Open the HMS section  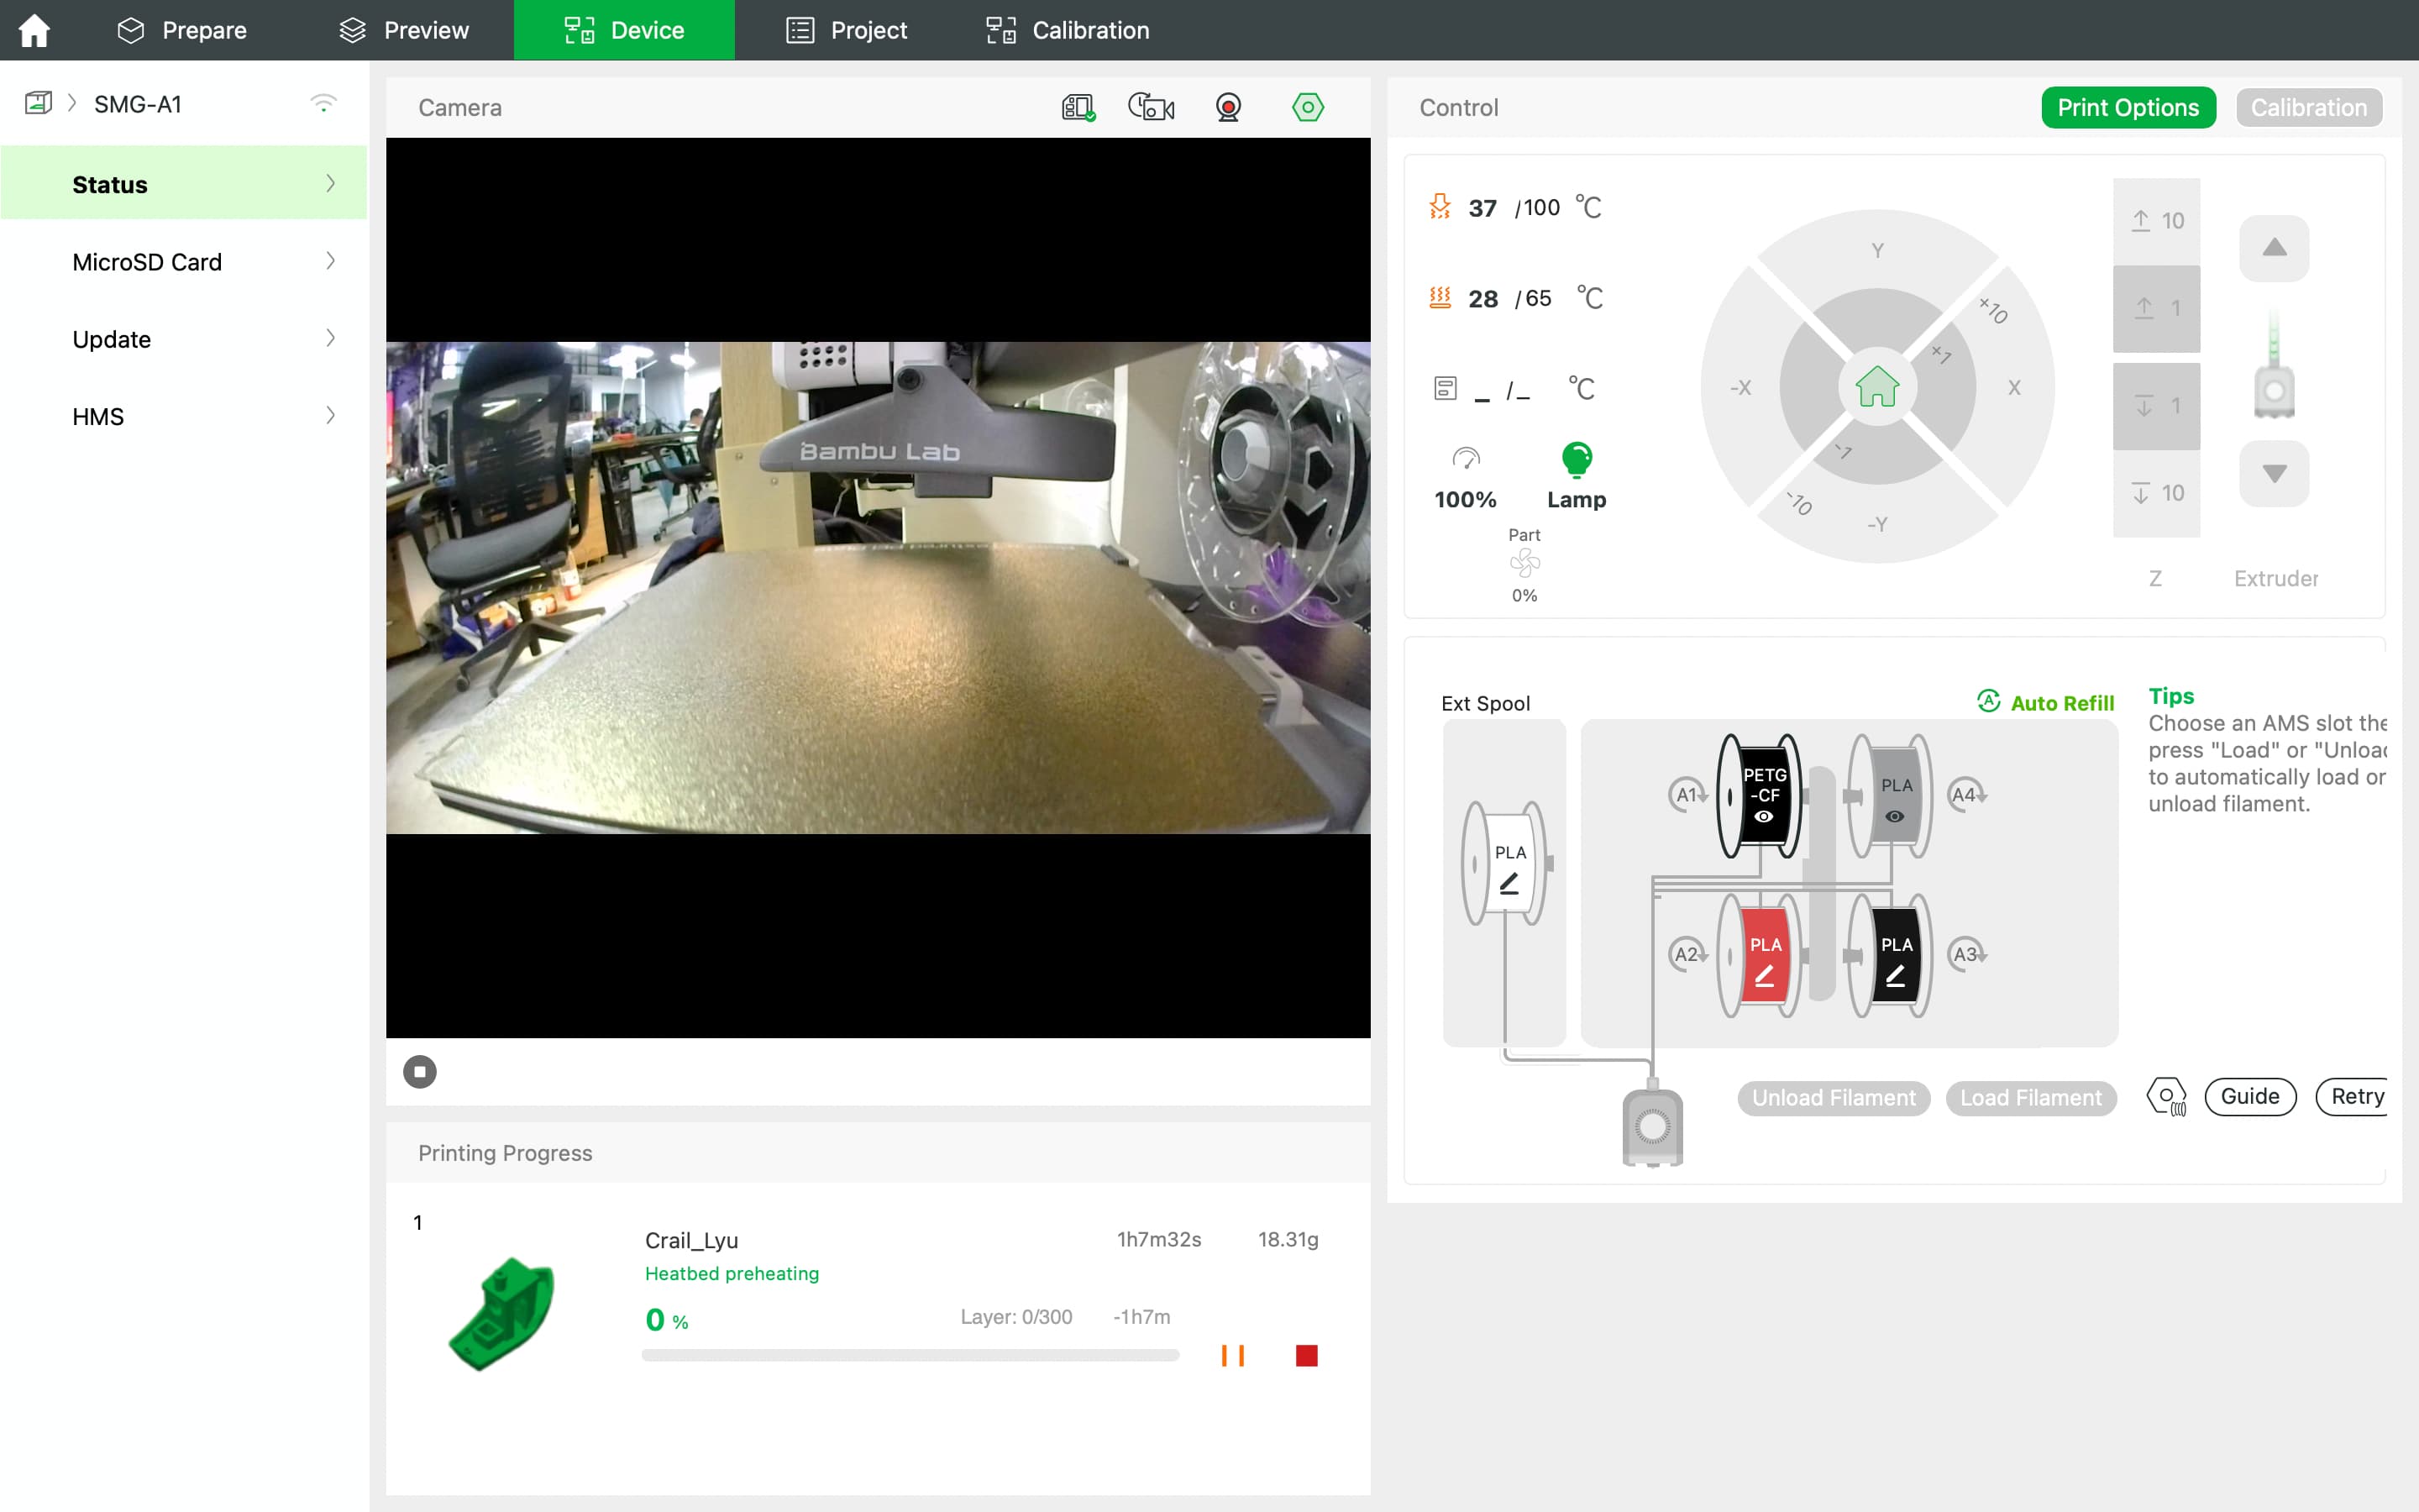pos(184,416)
